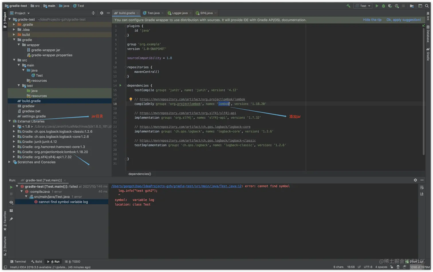Viewport: 433px width, 272px height.
Task: Start debugging with the green bug icon
Action: point(383,6)
